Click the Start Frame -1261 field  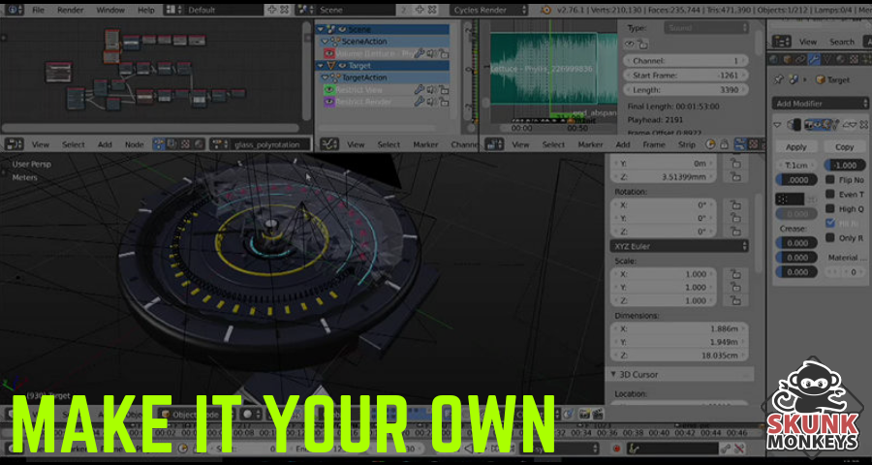686,76
